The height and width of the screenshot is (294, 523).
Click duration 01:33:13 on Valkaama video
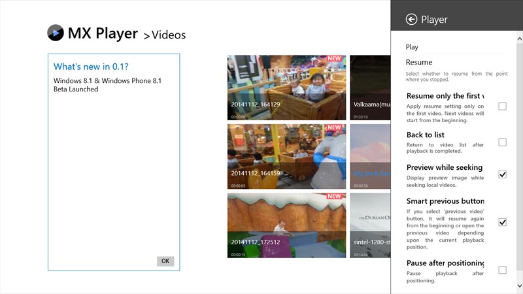pos(361,117)
